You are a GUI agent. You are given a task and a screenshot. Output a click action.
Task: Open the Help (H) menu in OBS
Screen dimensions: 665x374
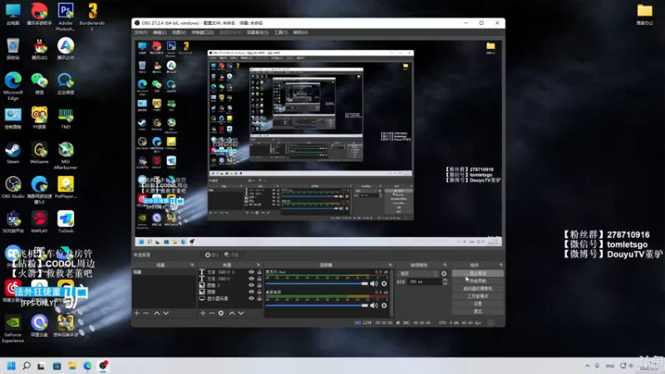300,32
